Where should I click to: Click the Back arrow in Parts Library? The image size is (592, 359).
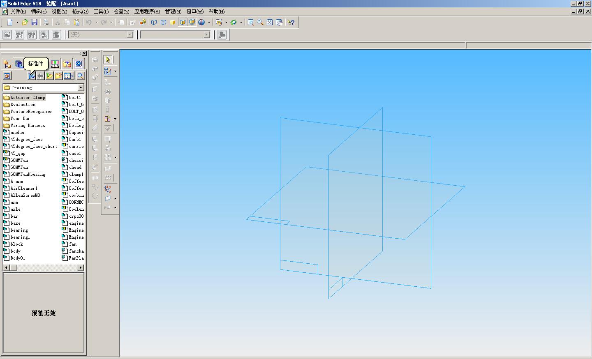point(40,76)
